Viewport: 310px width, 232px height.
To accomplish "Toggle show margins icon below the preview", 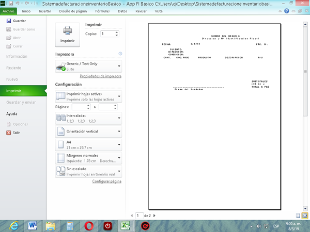I will pos(298,216).
